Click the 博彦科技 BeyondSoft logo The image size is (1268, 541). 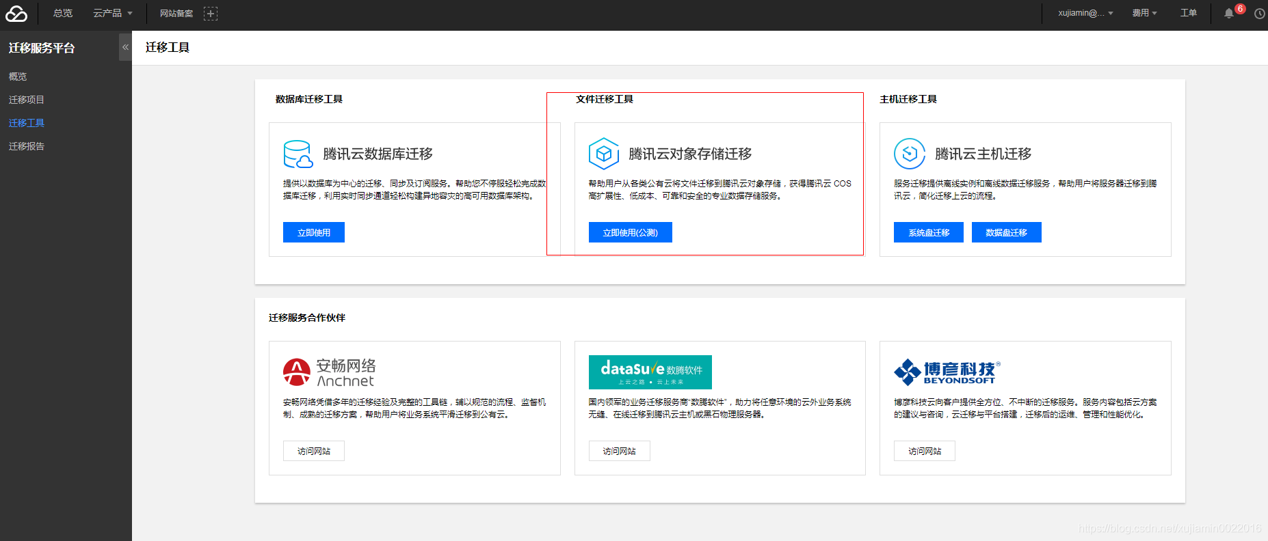[x=947, y=372]
